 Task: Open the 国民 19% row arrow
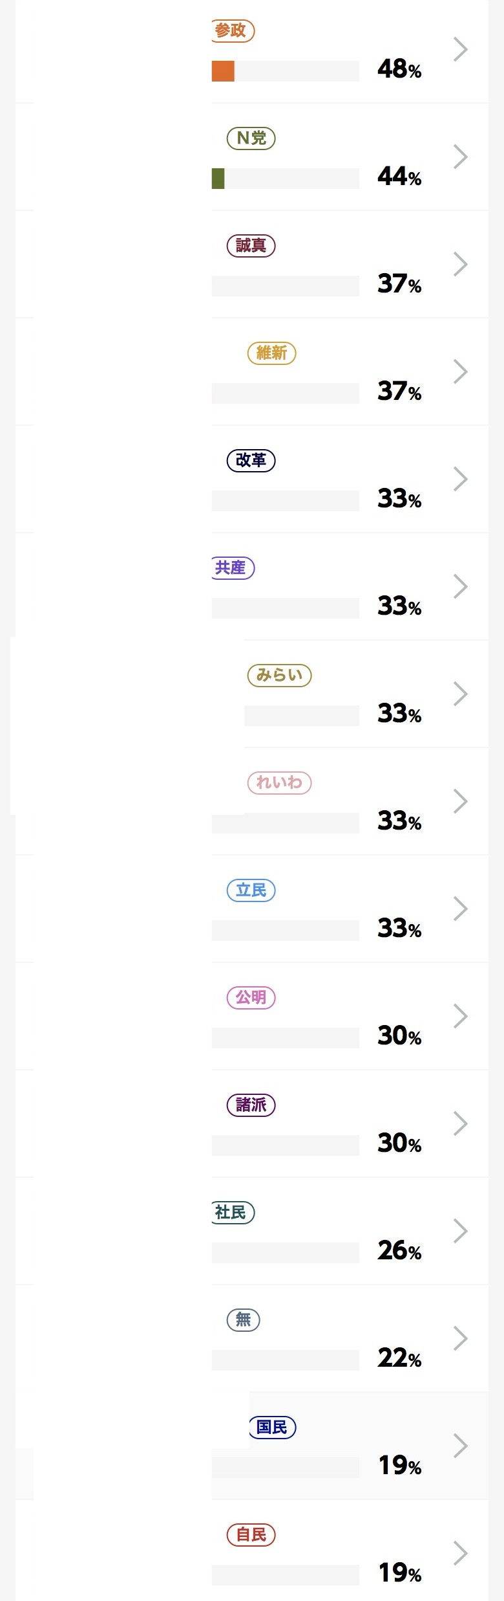(460, 1446)
